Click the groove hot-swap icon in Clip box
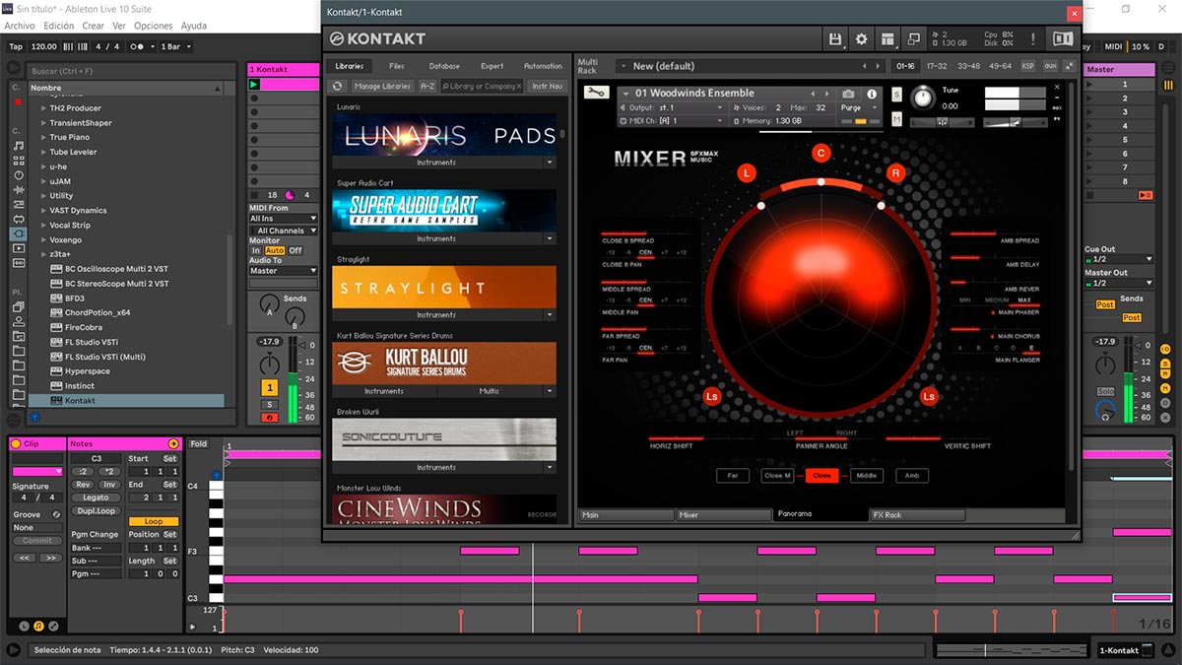 (x=56, y=514)
